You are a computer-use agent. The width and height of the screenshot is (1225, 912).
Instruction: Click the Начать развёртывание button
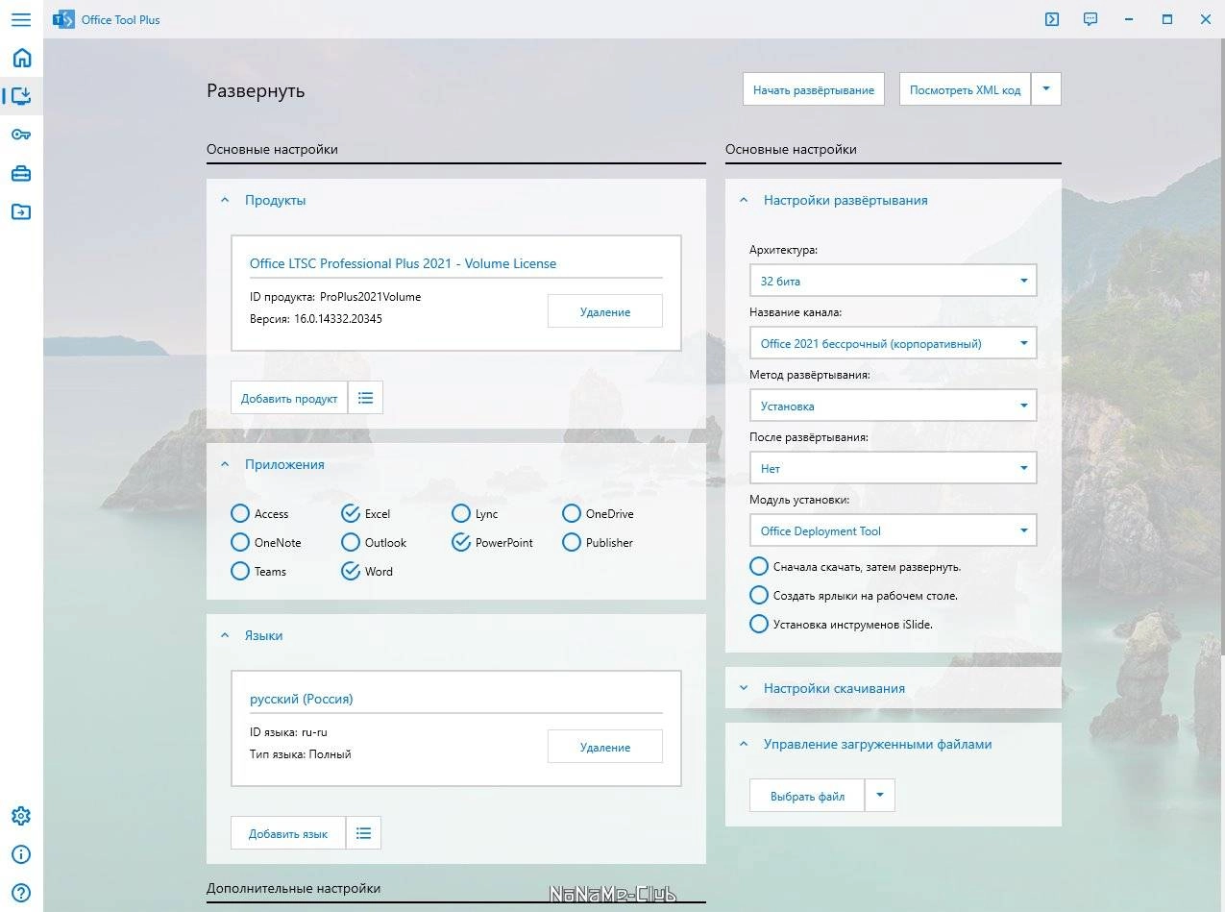[x=814, y=89]
